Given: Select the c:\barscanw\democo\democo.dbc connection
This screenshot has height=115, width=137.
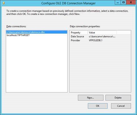Looking at the screenshot, I should [37, 32].
